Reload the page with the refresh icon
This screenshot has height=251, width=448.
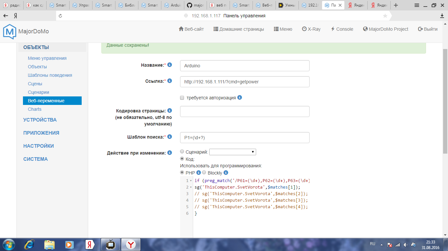60,16
